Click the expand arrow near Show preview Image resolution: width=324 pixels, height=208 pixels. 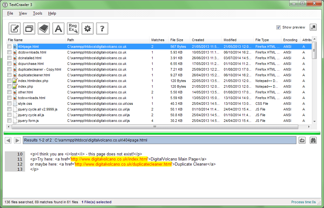[313, 27]
